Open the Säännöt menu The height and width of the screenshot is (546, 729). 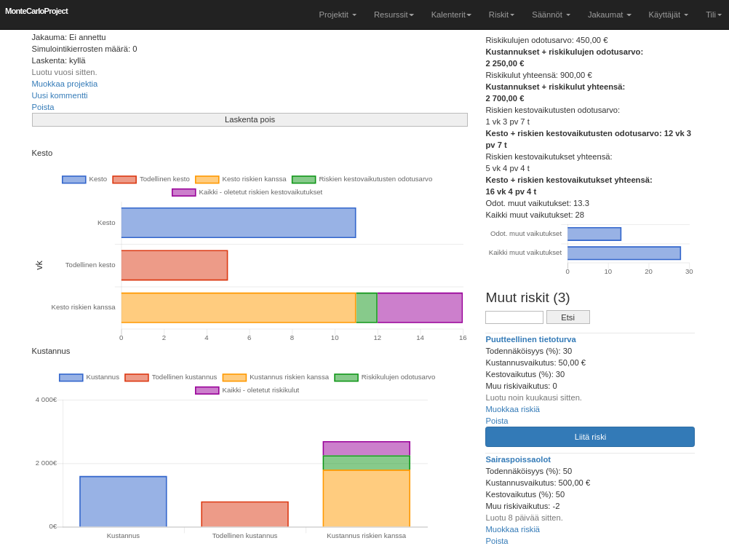(551, 15)
